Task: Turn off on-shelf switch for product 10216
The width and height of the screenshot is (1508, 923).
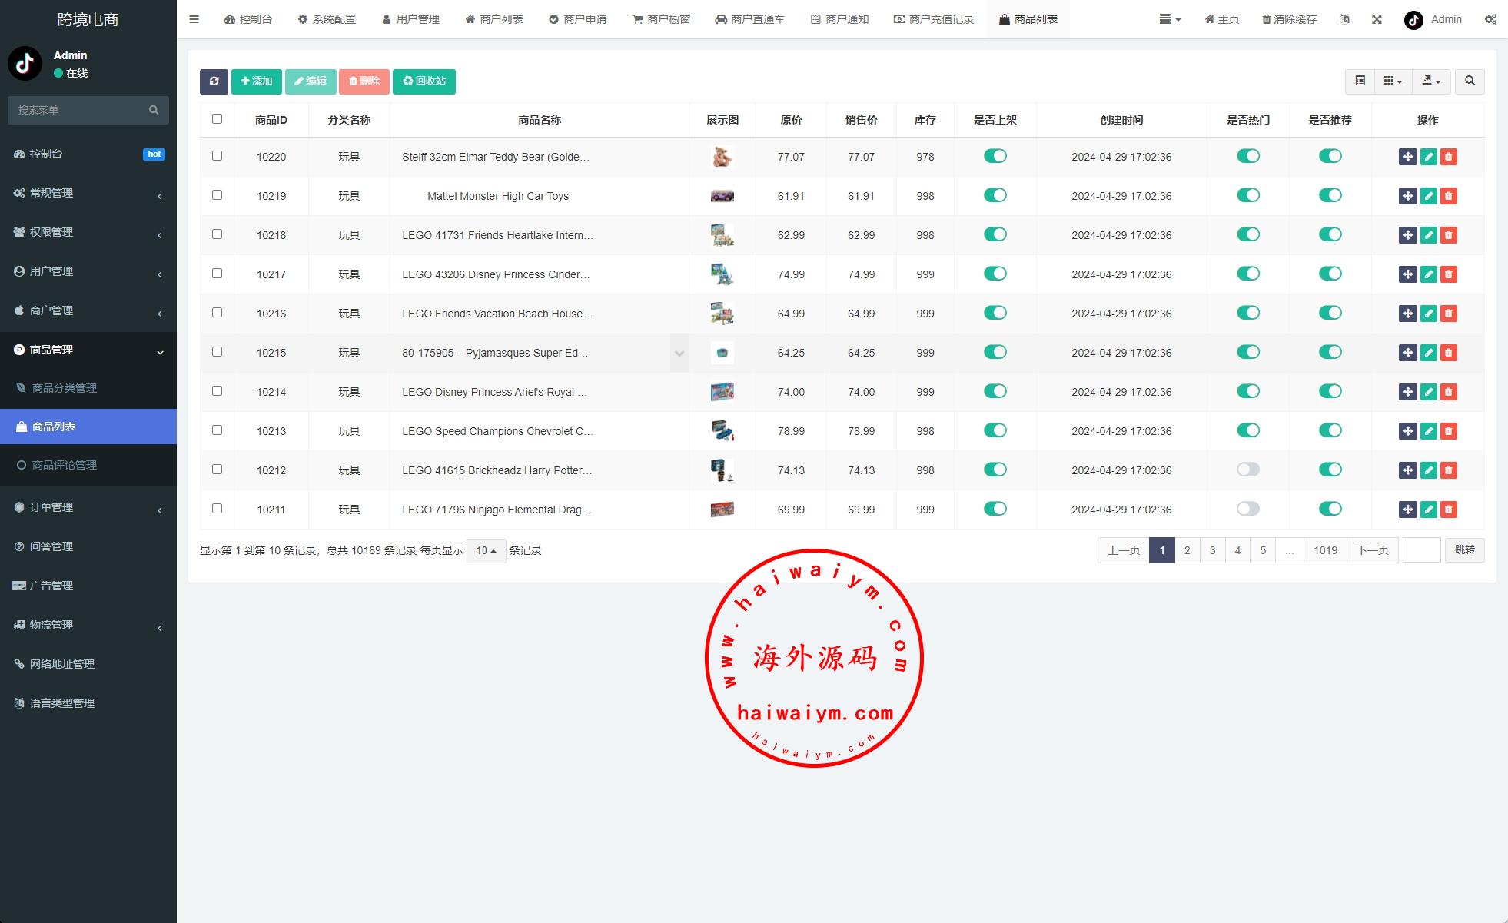Action: point(995,313)
